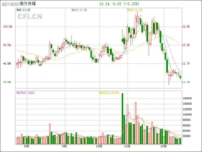Jump to the 10月 date marker

(x=99, y=146)
